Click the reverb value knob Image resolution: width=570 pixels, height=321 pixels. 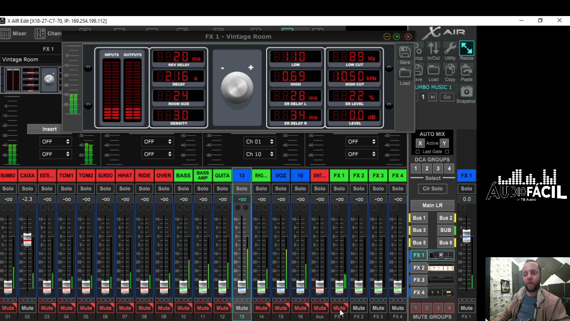coord(237,88)
